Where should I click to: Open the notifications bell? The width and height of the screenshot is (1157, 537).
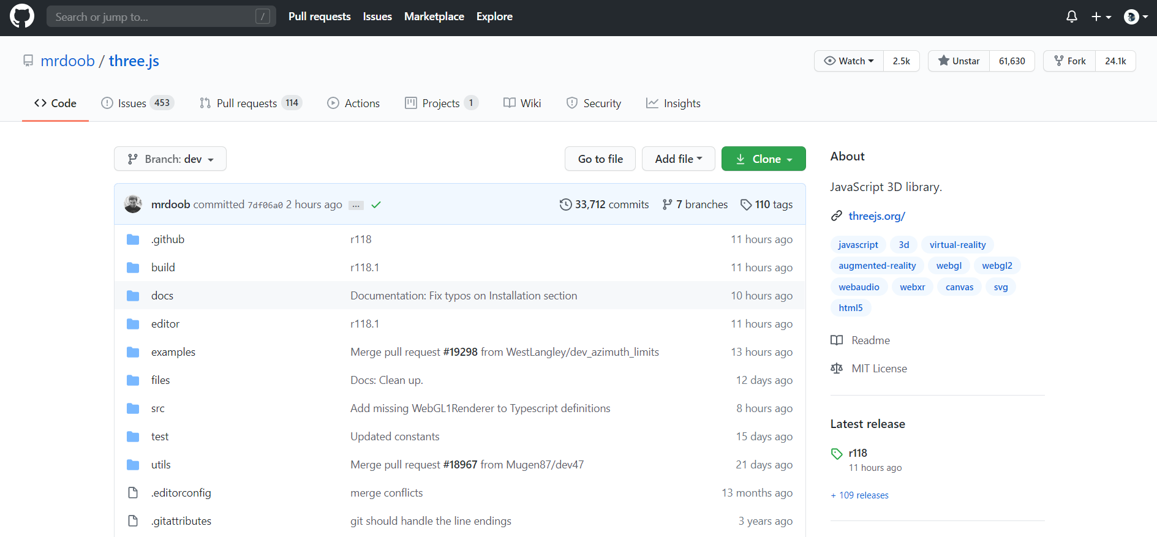(1071, 17)
